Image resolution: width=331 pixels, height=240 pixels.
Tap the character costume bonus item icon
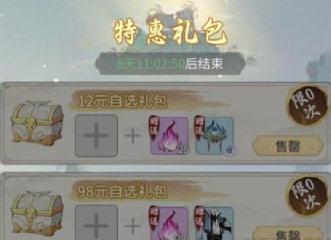click(215, 223)
